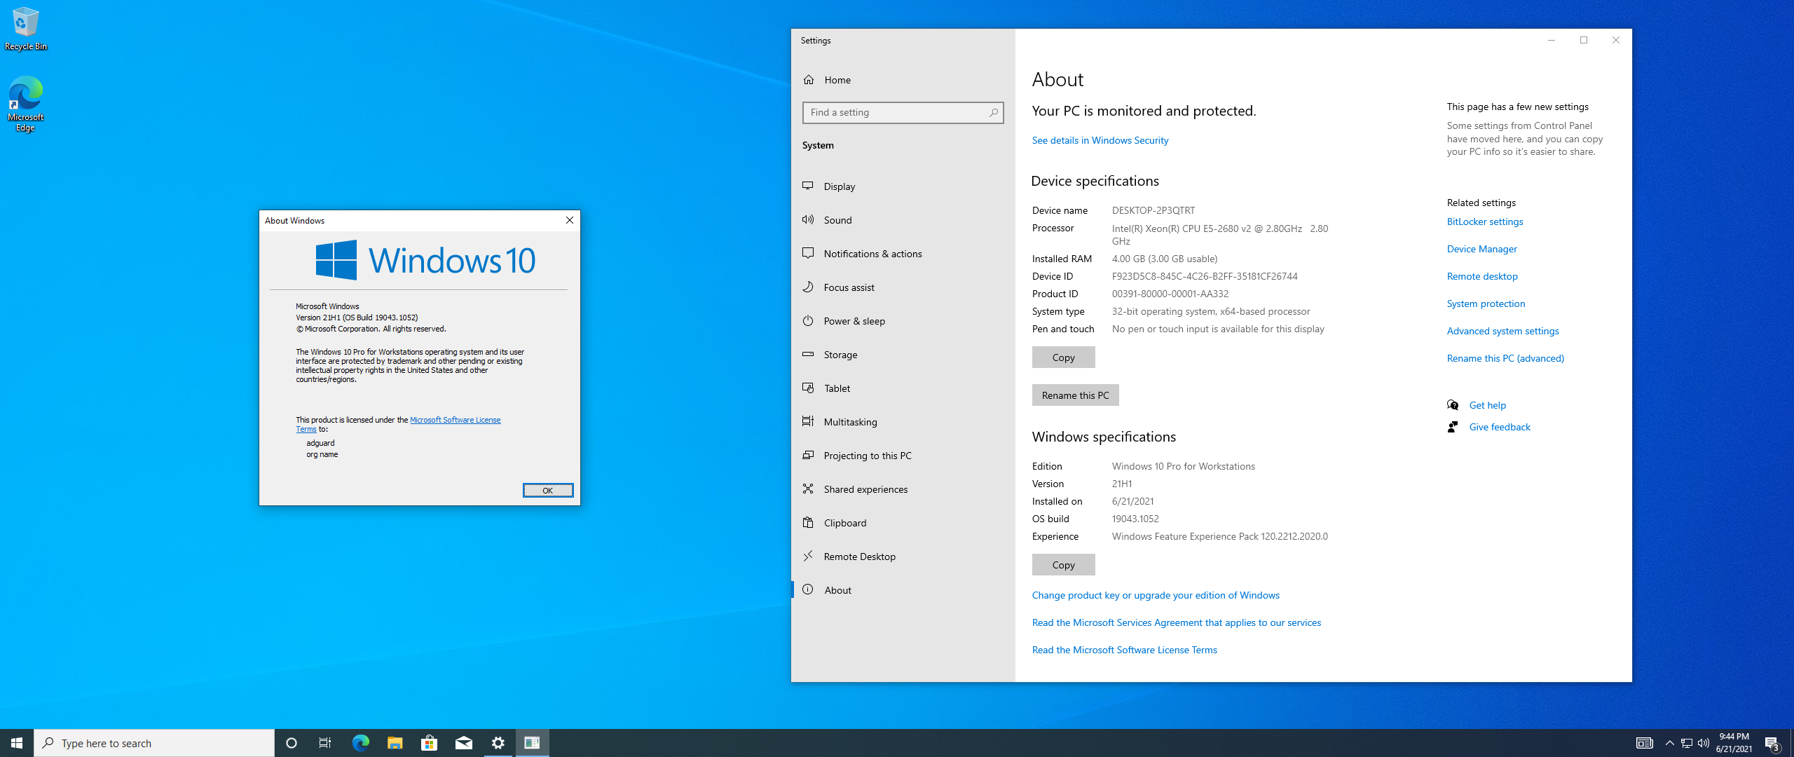1794x757 pixels.
Task: Click Windows Security details link
Action: [x=1100, y=138]
